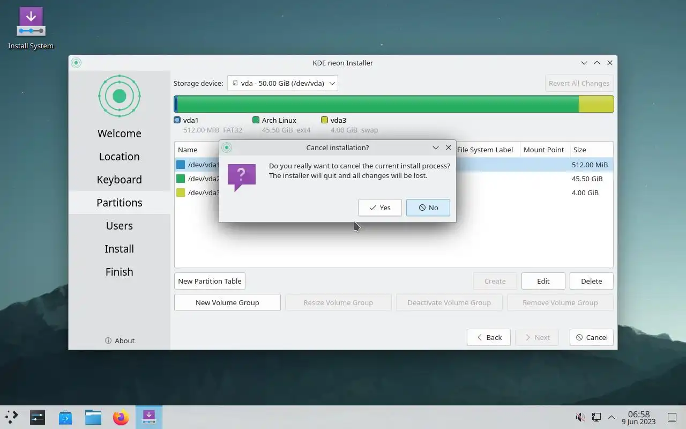The image size is (686, 429).
Task: Confirm cancellation with Yes
Action: [x=380, y=208]
